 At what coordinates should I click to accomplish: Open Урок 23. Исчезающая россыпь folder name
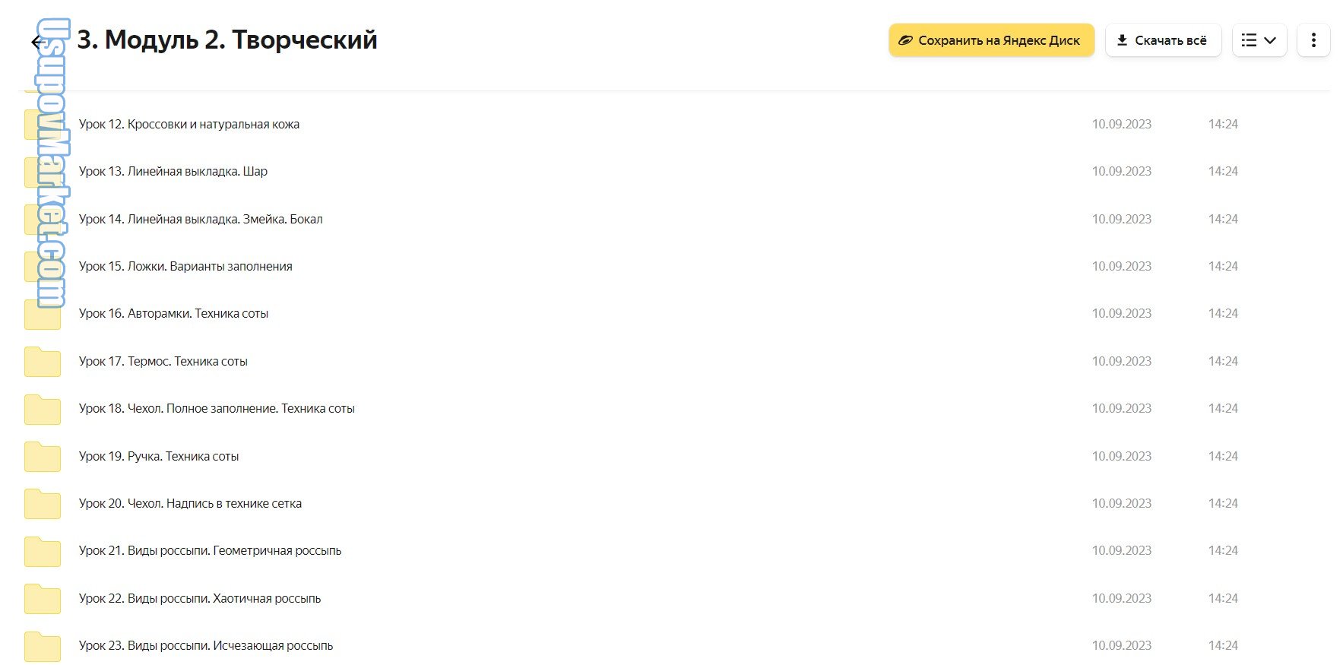tap(206, 645)
